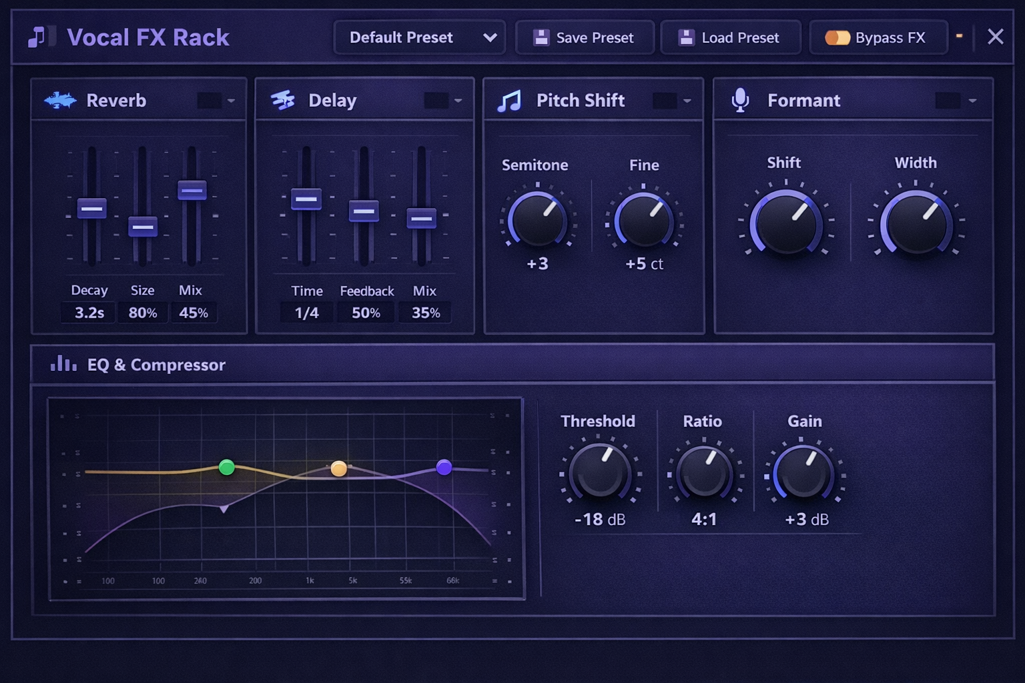
Task: Click the floppy disk icon on Load Preset
Action: [x=686, y=37]
